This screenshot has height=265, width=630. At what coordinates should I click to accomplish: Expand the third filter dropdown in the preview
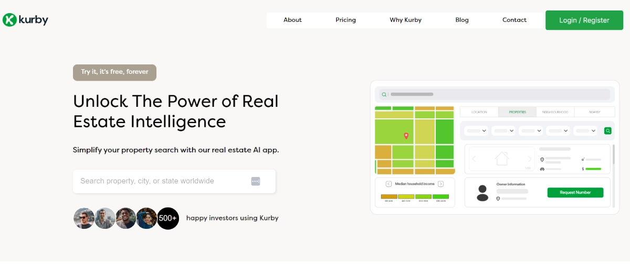tap(532, 130)
